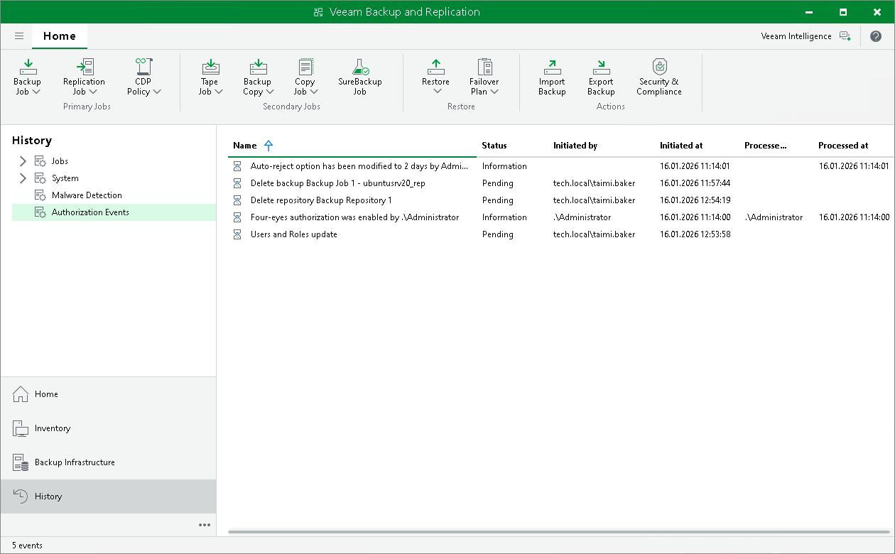Open the CDP Policy dropdown arrow
Screen dimensions: 895x554
[x=157, y=92]
